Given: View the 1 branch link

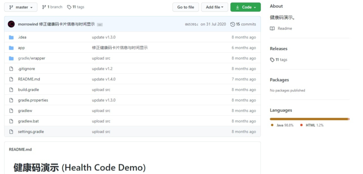Looking at the screenshot, I should pos(52,7).
